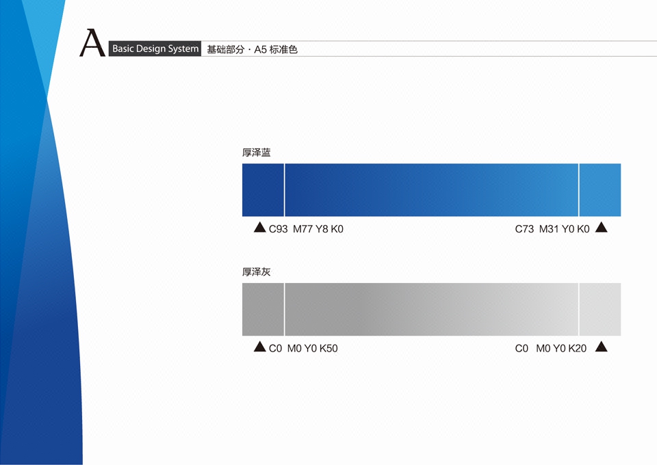Click the 厚泽灰 color name label
657x465 pixels.
(257, 271)
